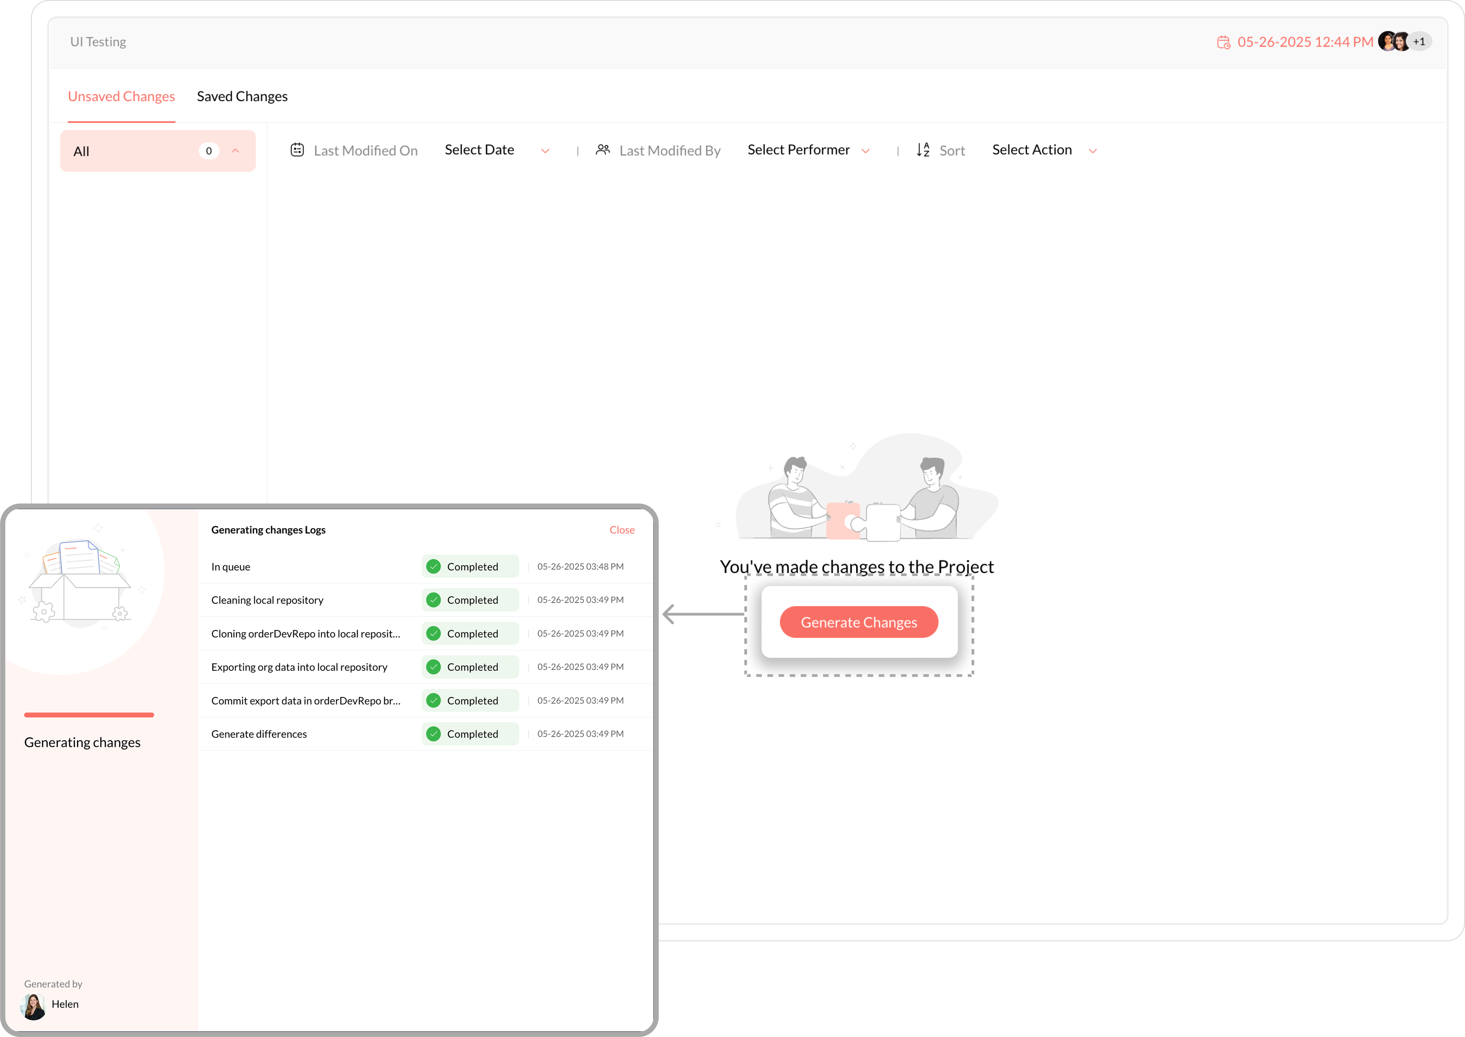Screen dimensions: 1465x1037
Task: Click the green check icon on In queue row
Action: pyautogui.click(x=434, y=566)
